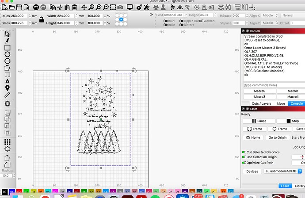Switch to the Move tab
305x198 pixels.
pyautogui.click(x=281, y=103)
